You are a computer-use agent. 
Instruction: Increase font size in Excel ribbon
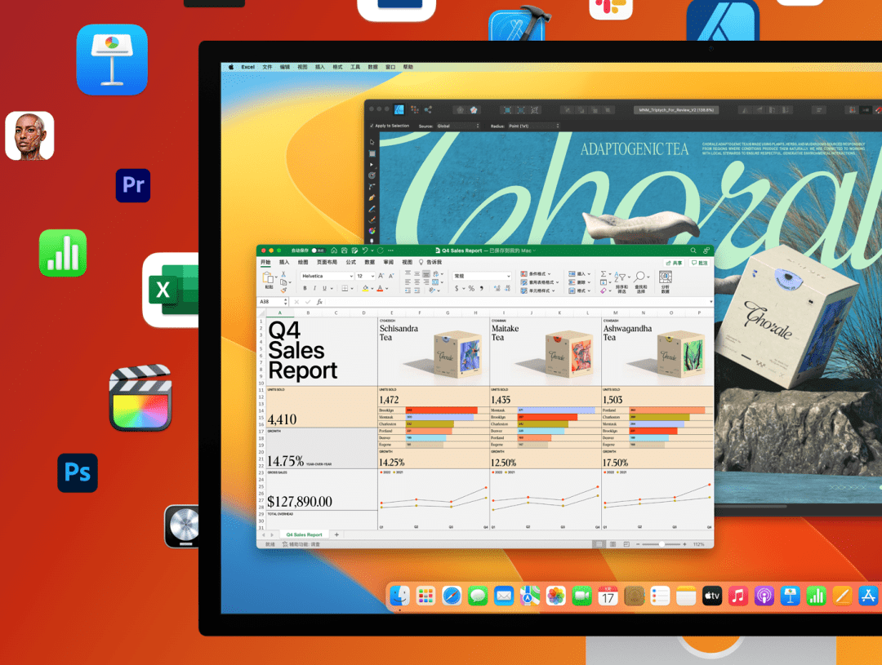coord(381,276)
